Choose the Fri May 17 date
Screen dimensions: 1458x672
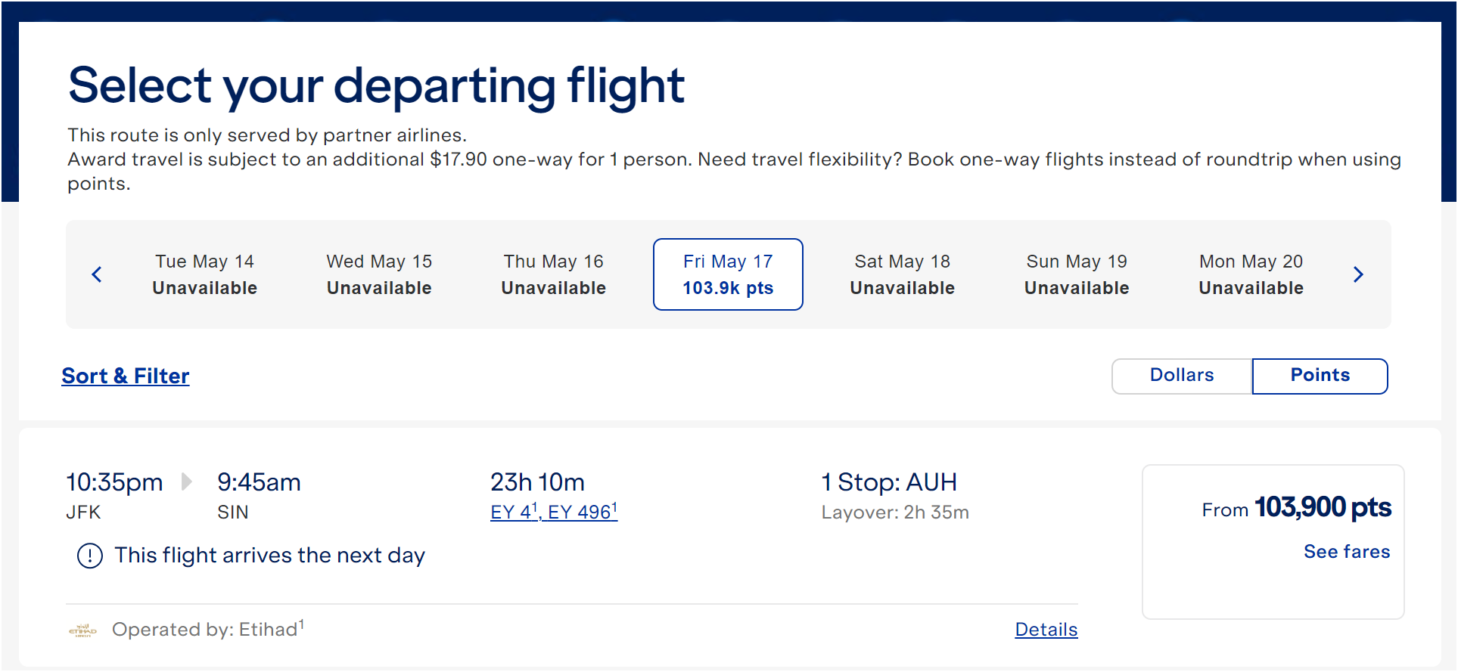pyautogui.click(x=727, y=274)
